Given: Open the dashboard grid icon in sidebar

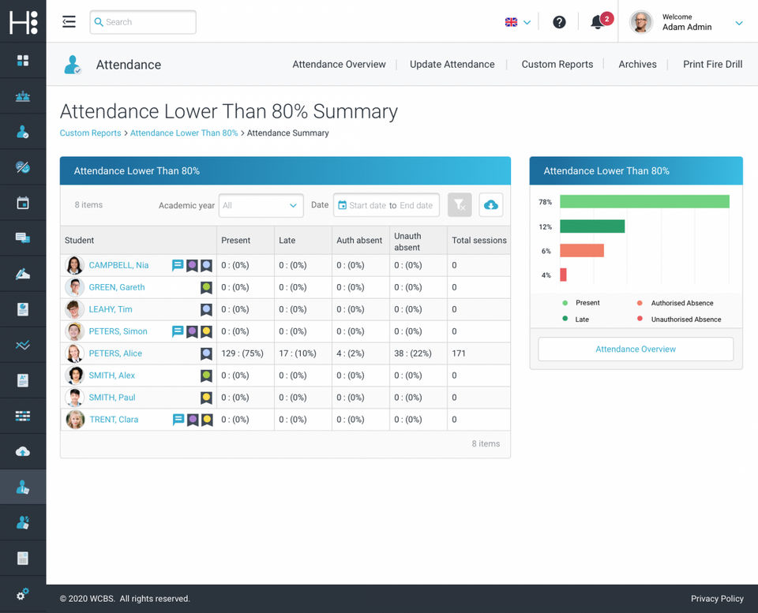Looking at the screenshot, I should click(23, 61).
